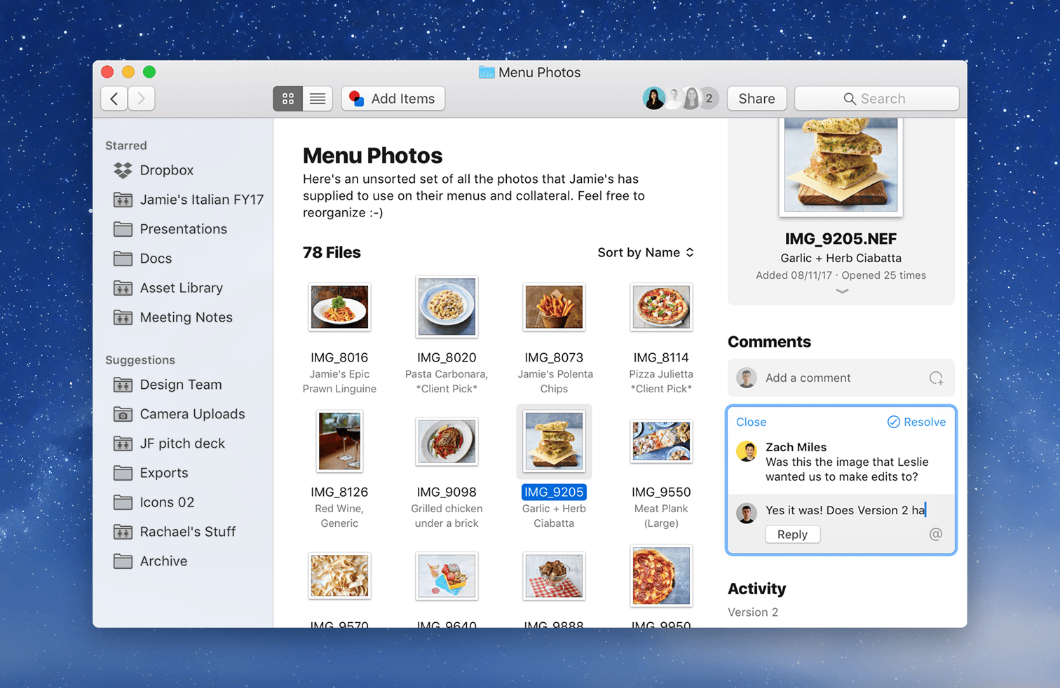Viewport: 1060px width, 688px height.
Task: Open the Dropbox item in sidebar
Action: click(x=166, y=170)
